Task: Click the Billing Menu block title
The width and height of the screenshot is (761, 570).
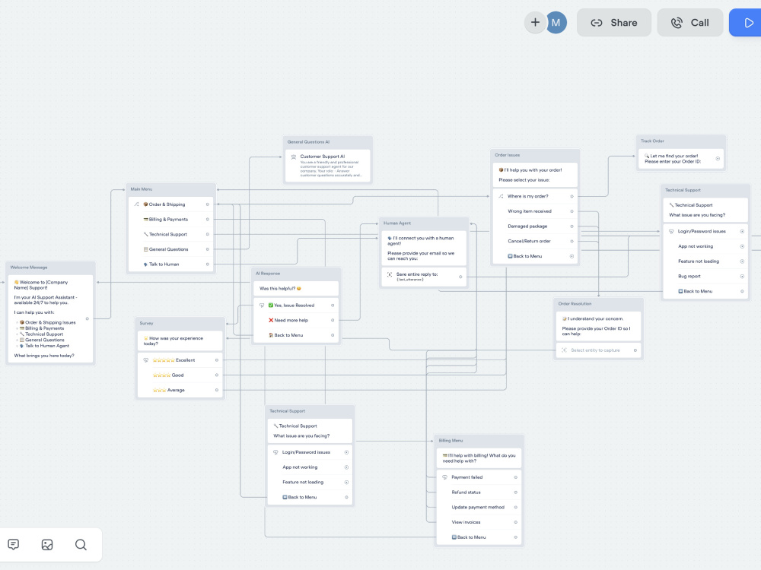Action: 451,441
